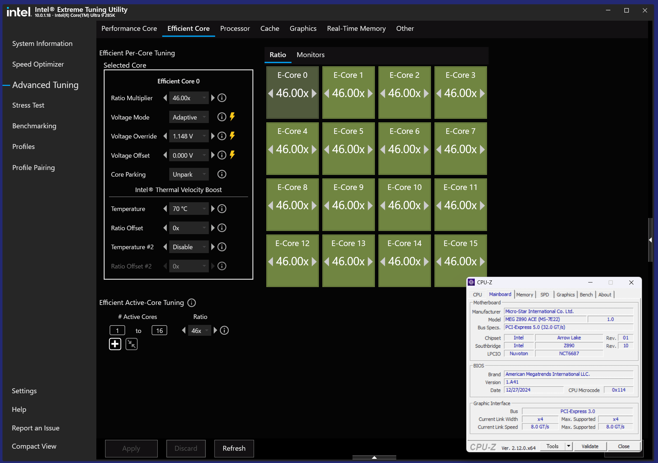Screen dimensions: 658x463
Task: Click the starting active cores field '1'
Action: 117,331
